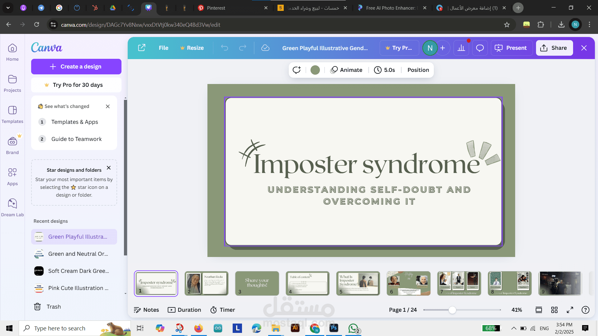This screenshot has height=336, width=598.
Task: Open the Apps panel
Action: coord(12,176)
